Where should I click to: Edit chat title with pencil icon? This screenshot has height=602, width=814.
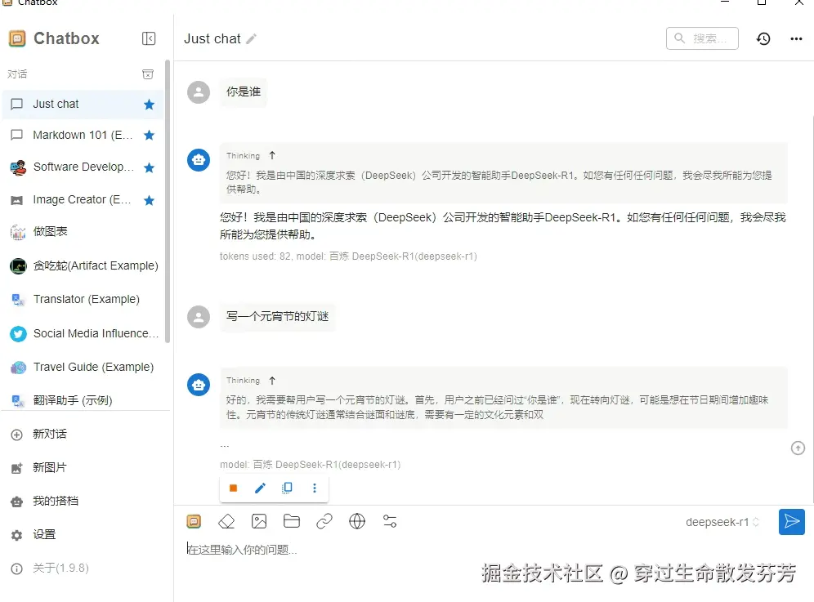tap(251, 39)
